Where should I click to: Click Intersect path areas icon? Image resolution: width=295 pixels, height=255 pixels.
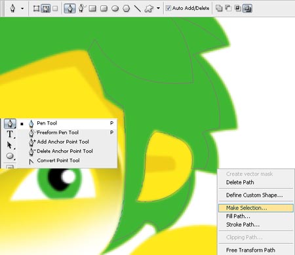coord(237,9)
